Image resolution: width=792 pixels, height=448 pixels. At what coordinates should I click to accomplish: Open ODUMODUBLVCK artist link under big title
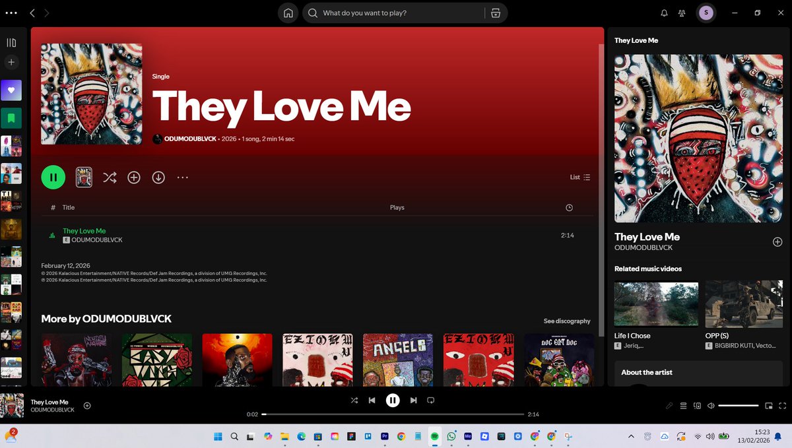point(190,139)
